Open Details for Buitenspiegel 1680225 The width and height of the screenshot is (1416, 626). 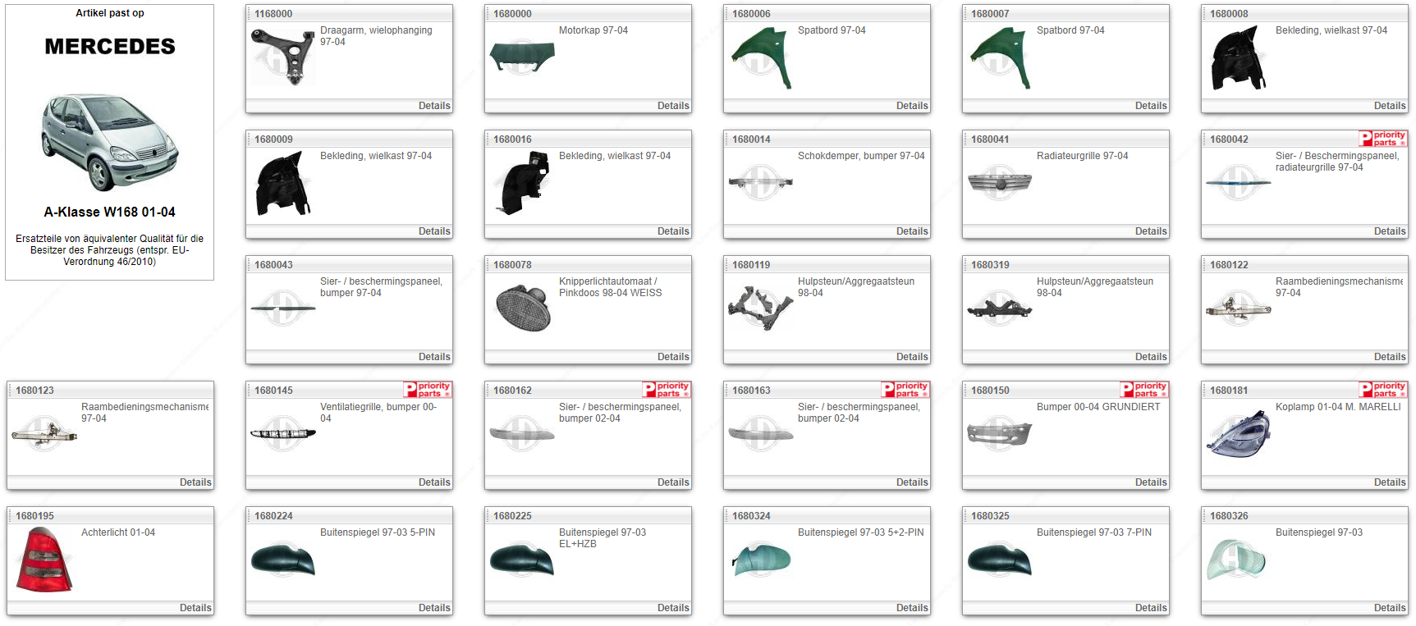[673, 608]
